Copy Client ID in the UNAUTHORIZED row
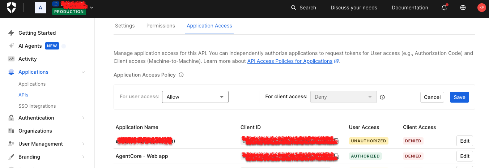Viewport: 489px width, 168px height. coord(337,141)
